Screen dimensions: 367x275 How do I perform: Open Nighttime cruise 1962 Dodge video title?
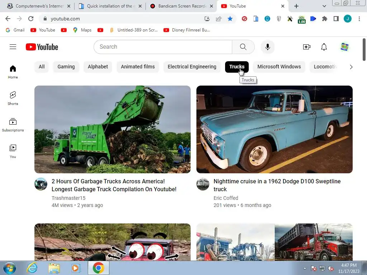pyautogui.click(x=277, y=185)
